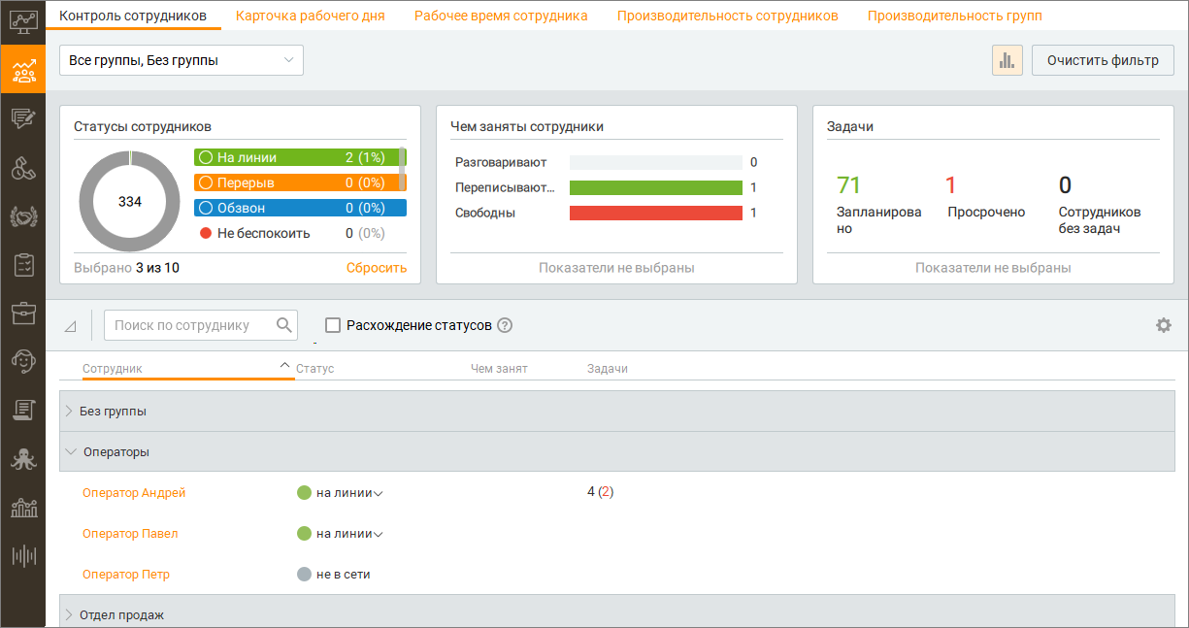Open Производительность групп tab
This screenshot has width=1189, height=628.
coord(955,16)
